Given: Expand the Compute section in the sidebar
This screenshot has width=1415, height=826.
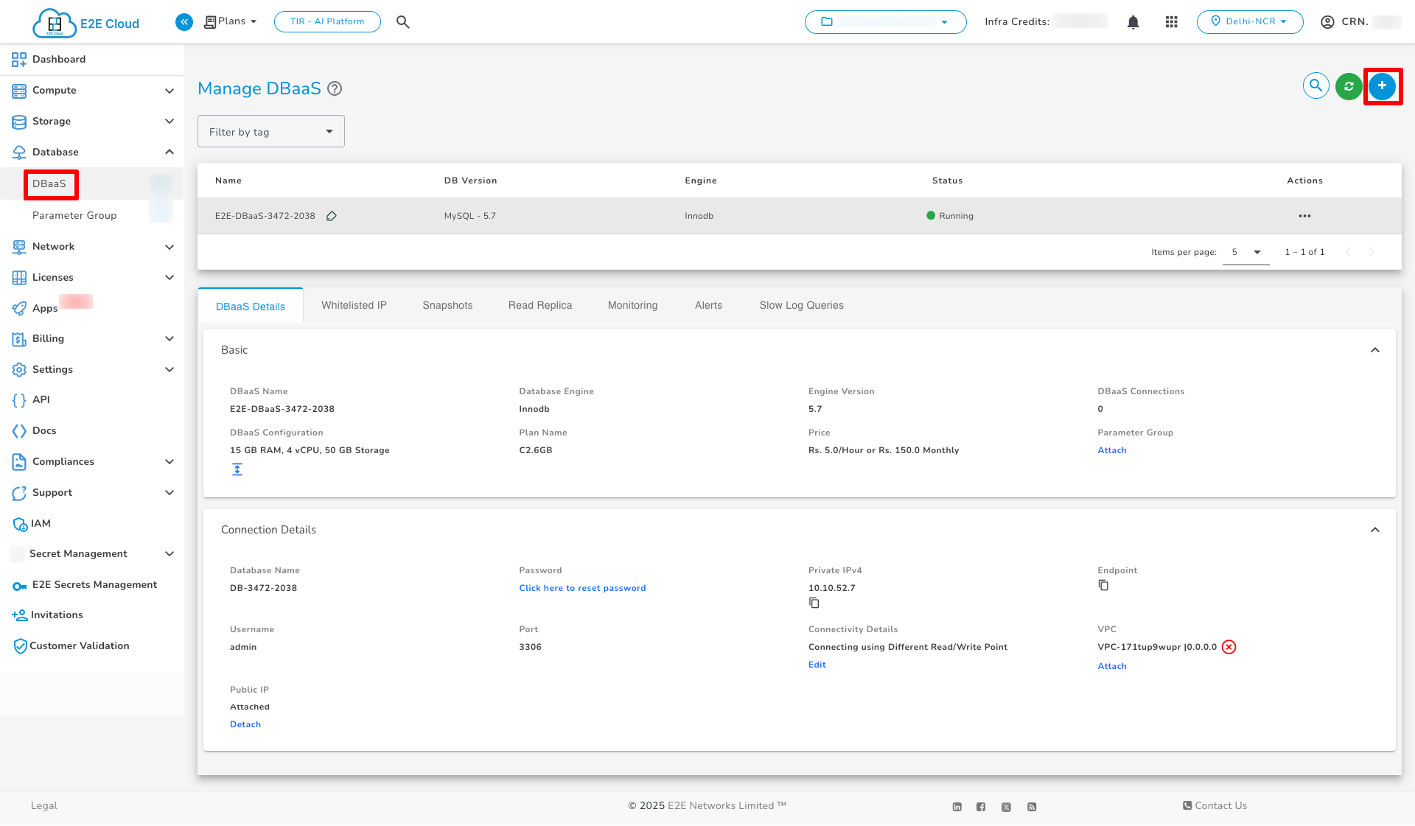Looking at the screenshot, I should coord(170,90).
